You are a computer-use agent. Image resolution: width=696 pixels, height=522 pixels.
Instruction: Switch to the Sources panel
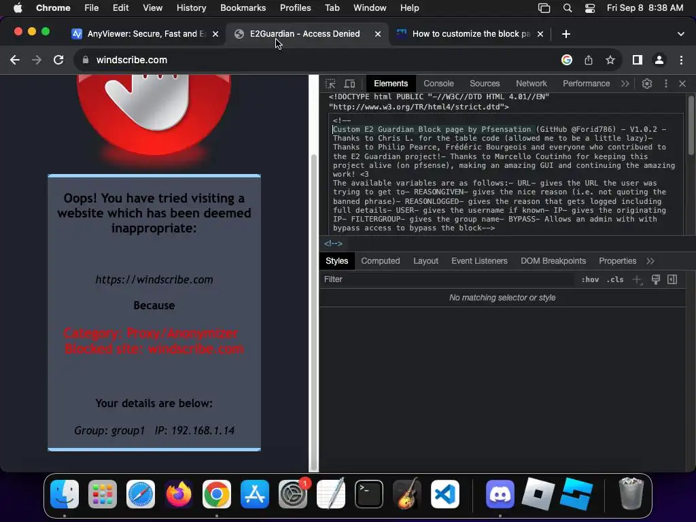click(485, 84)
